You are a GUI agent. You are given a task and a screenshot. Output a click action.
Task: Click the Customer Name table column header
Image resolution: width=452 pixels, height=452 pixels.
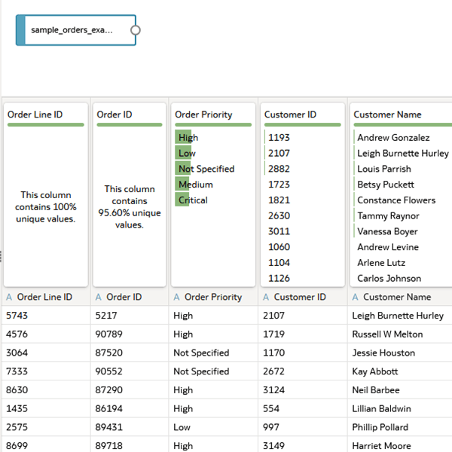click(x=400, y=297)
